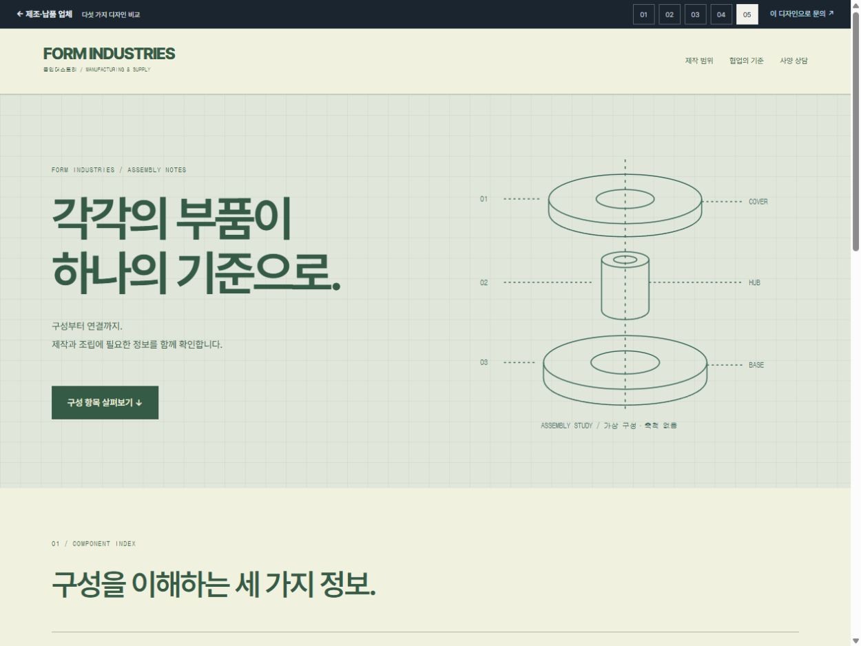
Task: Click the HUB label text
Action: 754,283
